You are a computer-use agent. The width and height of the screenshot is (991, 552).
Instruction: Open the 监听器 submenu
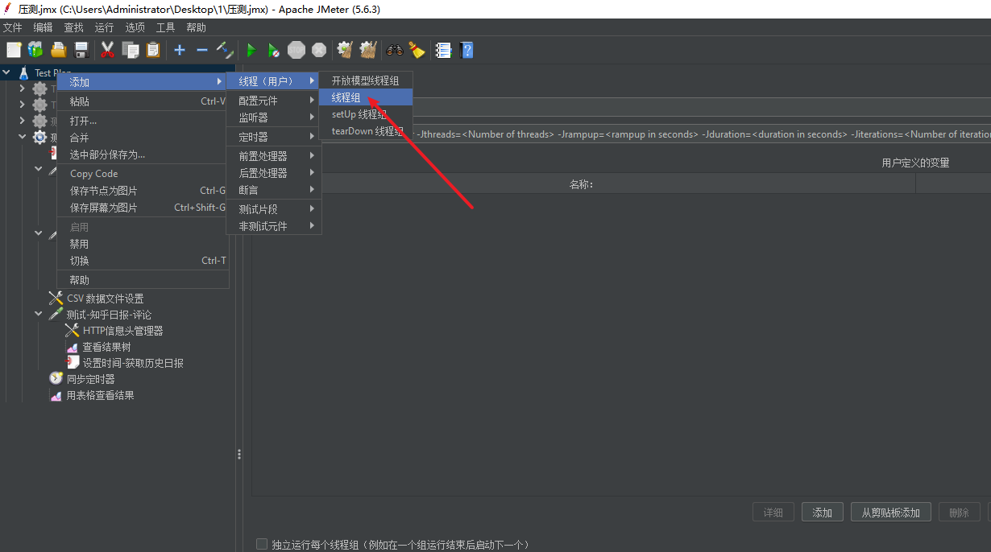(x=274, y=117)
